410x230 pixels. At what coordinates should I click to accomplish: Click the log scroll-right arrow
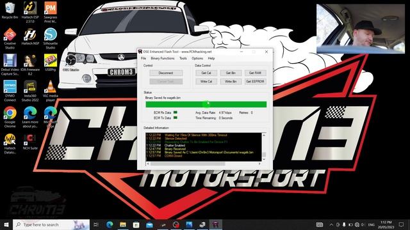[259, 164]
